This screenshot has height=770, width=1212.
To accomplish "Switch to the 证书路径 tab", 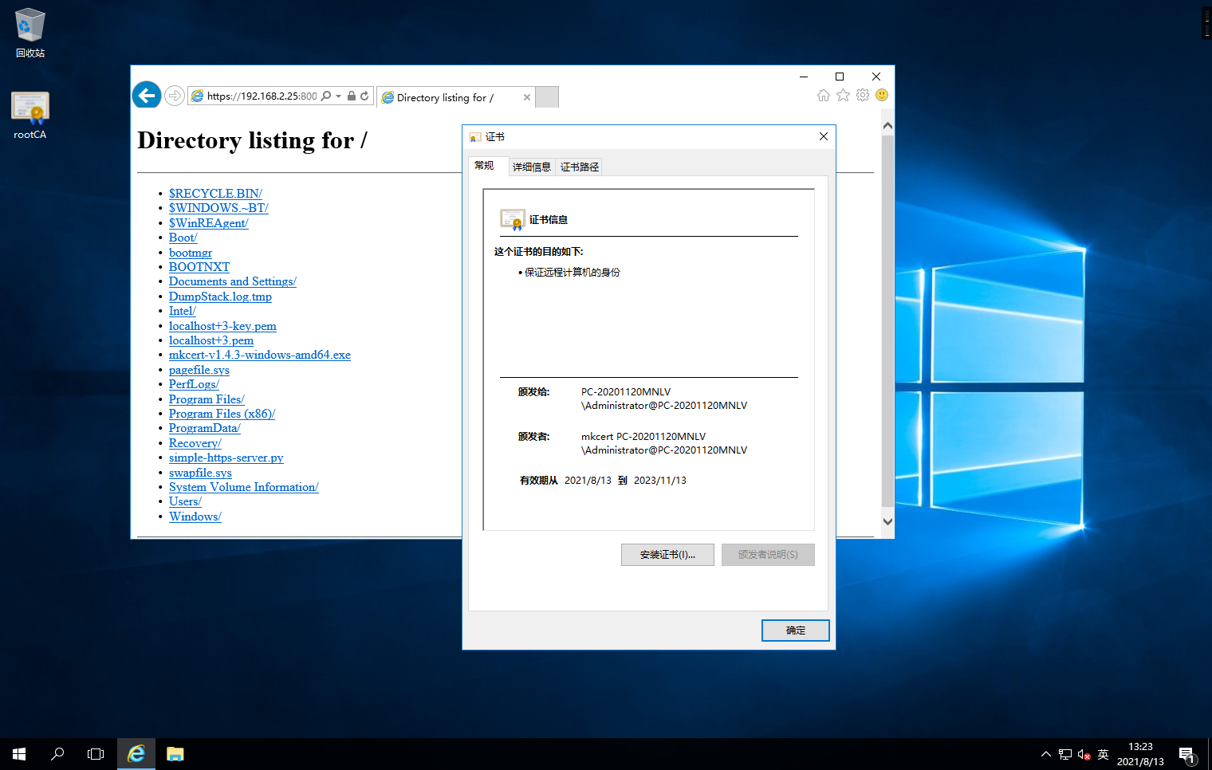I will pos(579,167).
